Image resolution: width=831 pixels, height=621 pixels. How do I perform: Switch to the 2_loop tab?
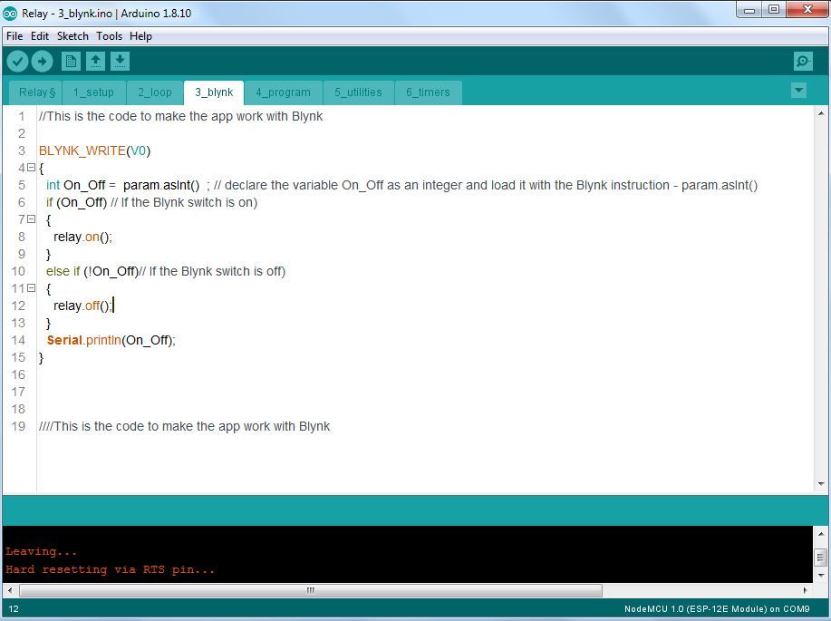pos(155,92)
